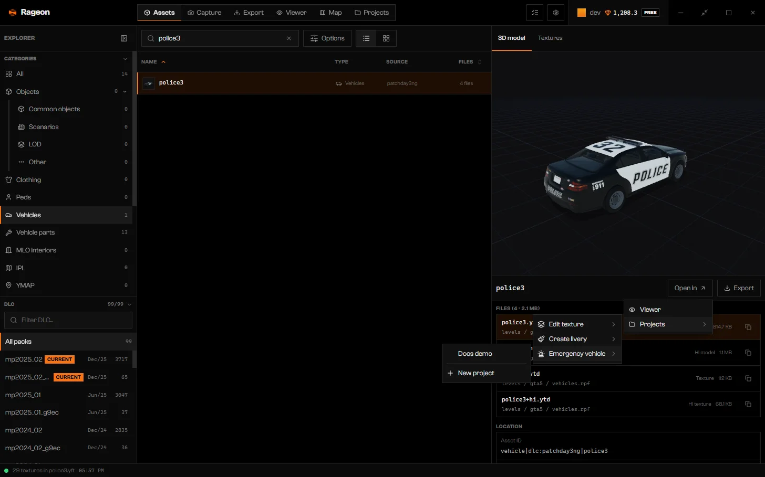Switch to the Textures tab

click(550, 38)
